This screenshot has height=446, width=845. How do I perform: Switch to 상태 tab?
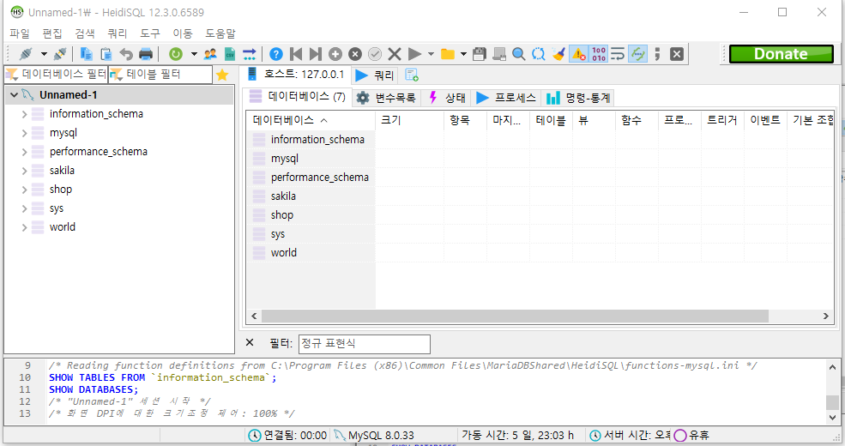pyautogui.click(x=447, y=98)
